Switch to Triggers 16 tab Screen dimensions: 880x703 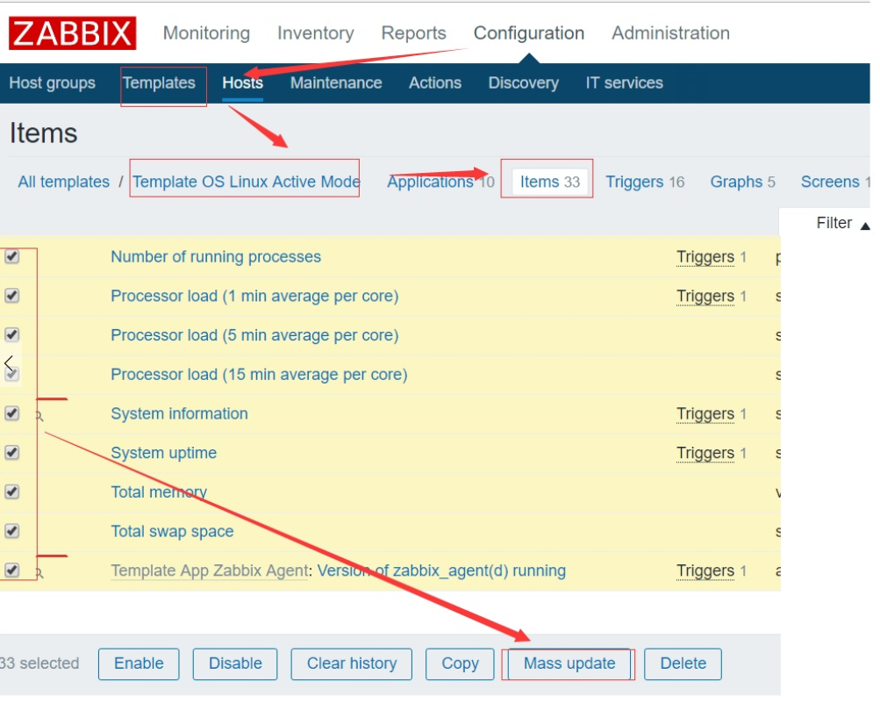pos(645,182)
